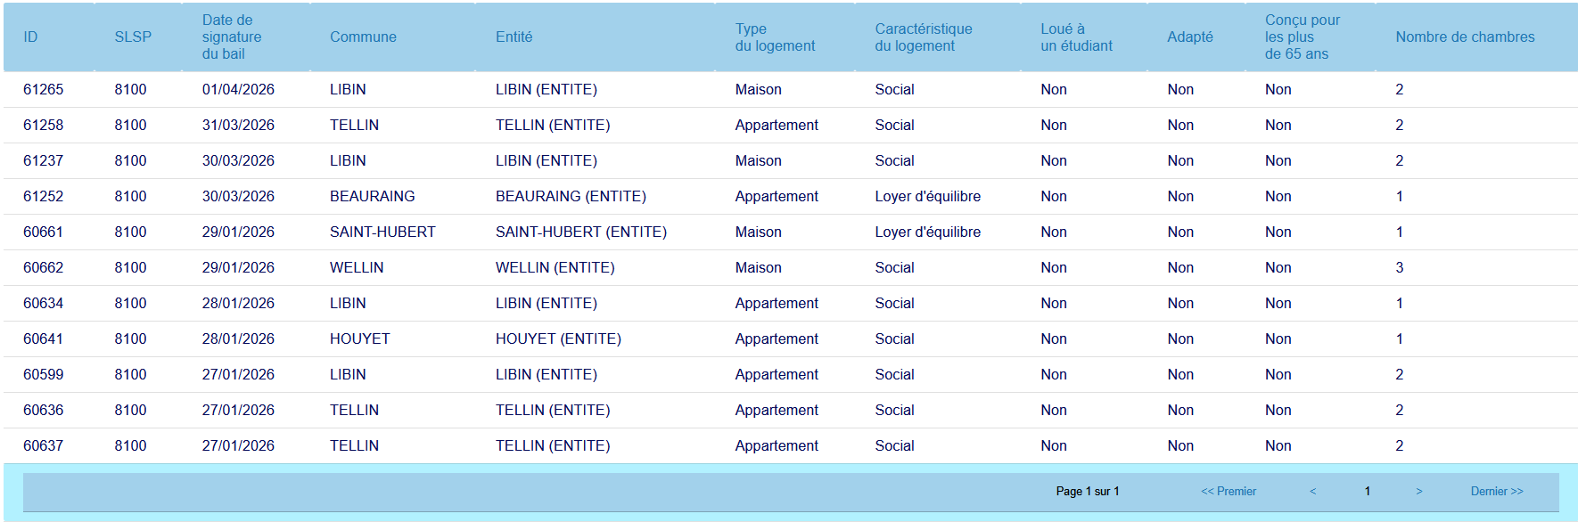Jump to last page via "Dernier >>"

coord(1496,492)
